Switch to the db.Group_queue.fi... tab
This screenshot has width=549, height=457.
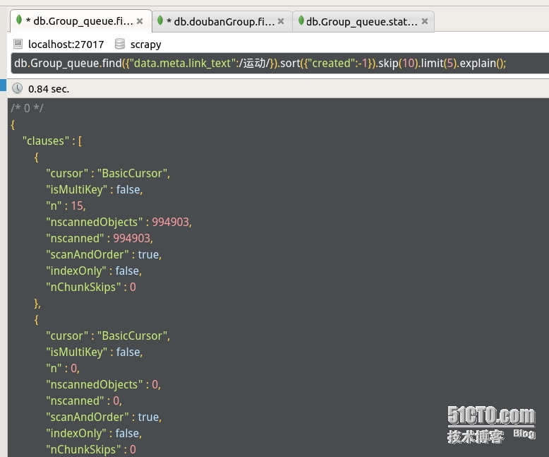click(x=81, y=21)
